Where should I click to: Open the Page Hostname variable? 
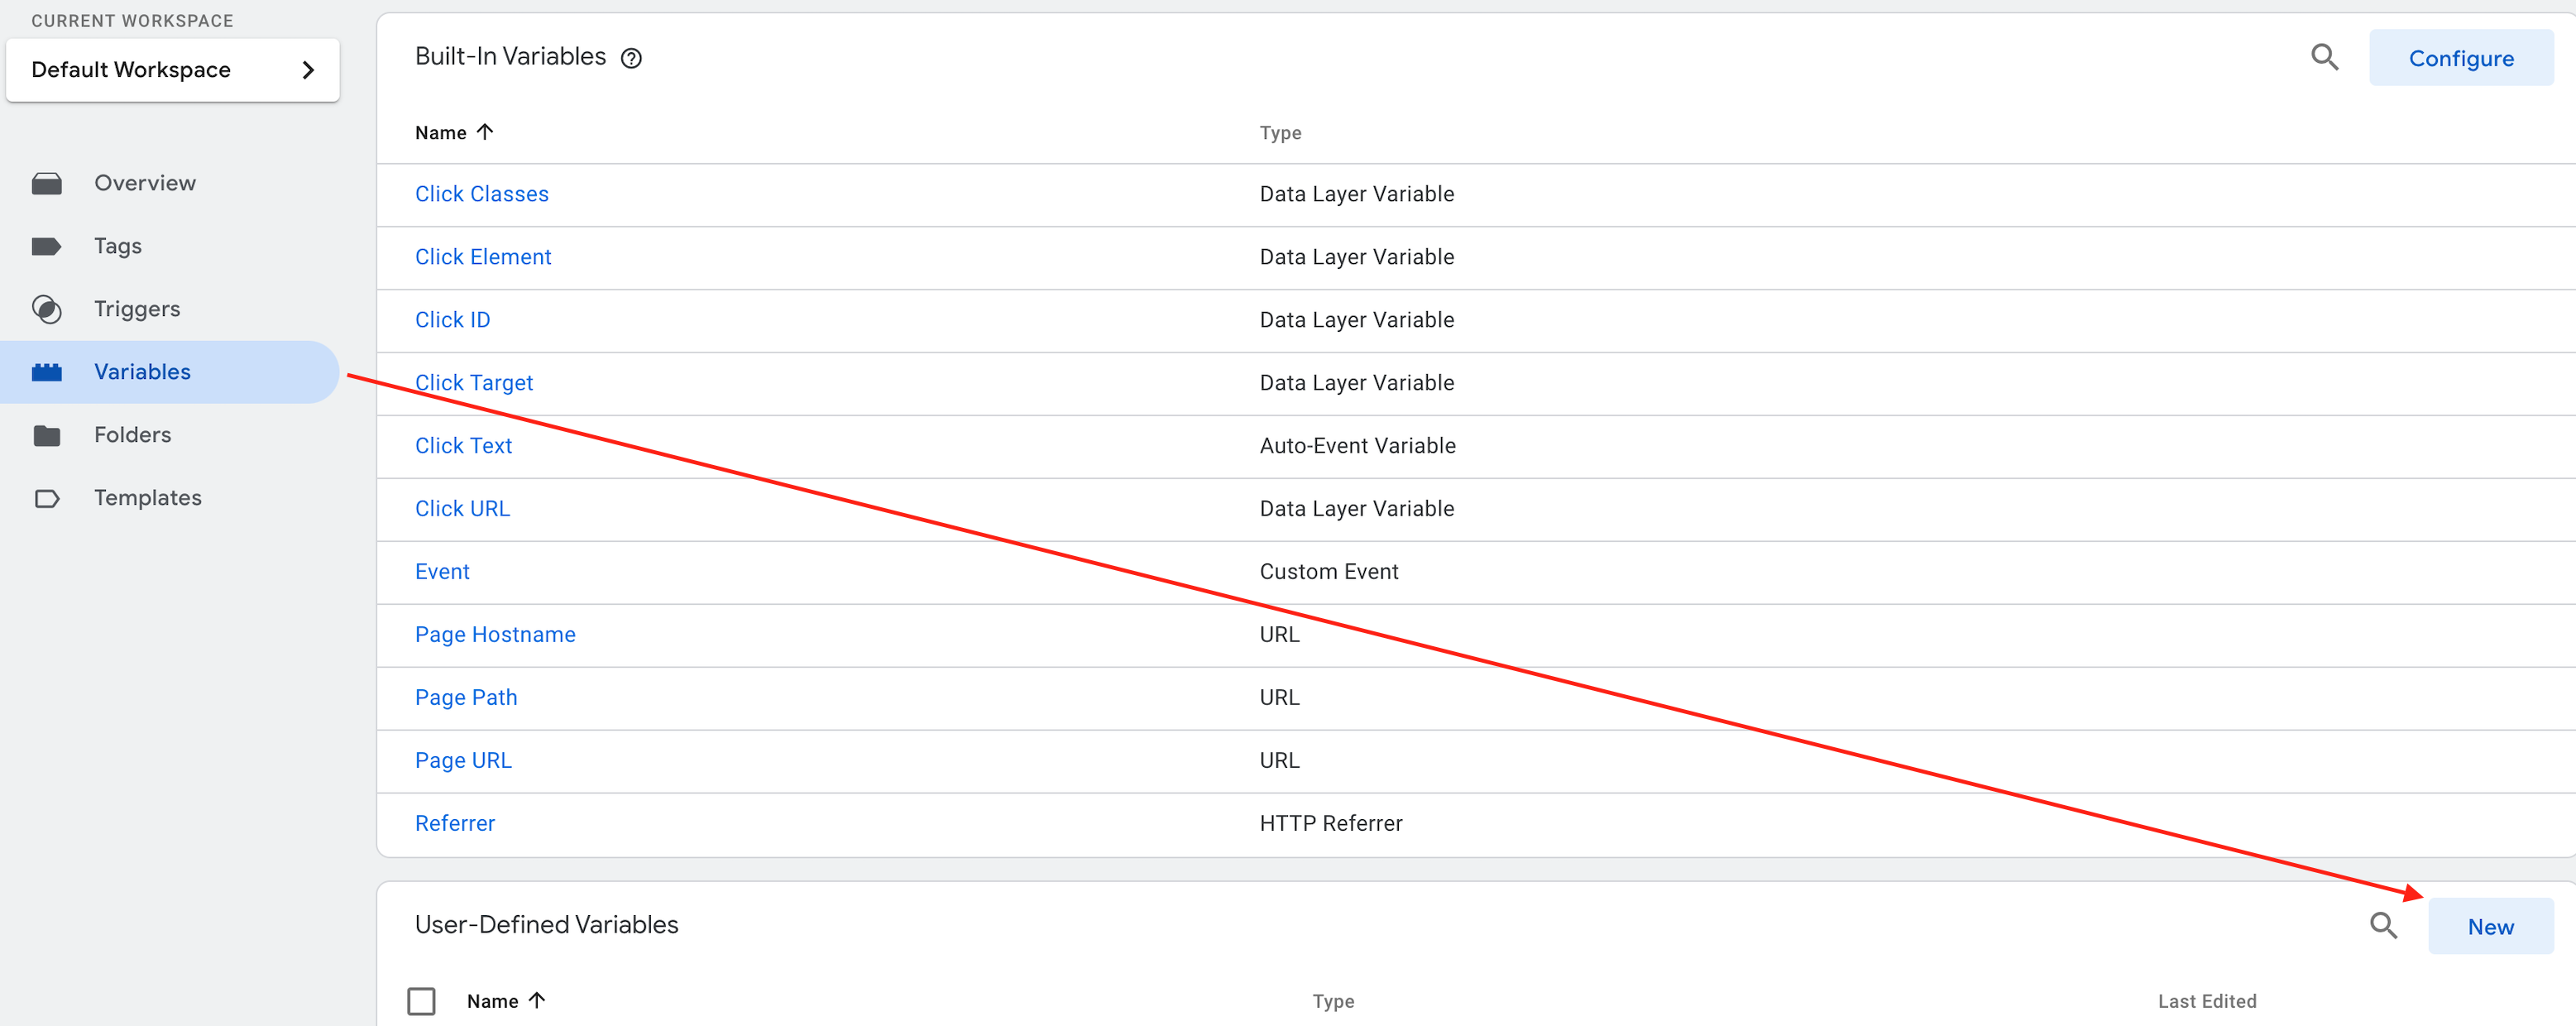point(495,635)
